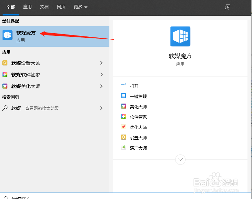252x199 pixels.
Task: Switch to the 应用 tab
Action: click(27, 7)
